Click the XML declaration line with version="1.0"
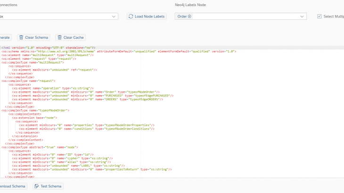The height and width of the screenshot is (193, 344). click(48, 48)
